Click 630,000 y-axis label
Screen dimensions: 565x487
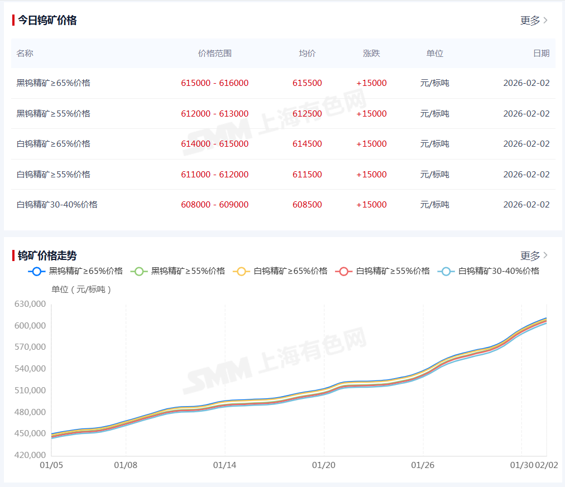pos(30,304)
